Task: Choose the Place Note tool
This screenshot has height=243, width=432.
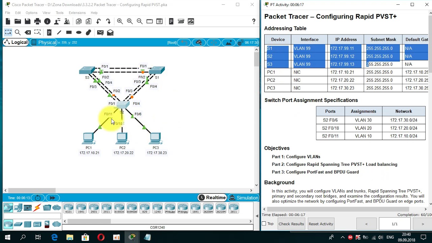Action: (x=49, y=32)
